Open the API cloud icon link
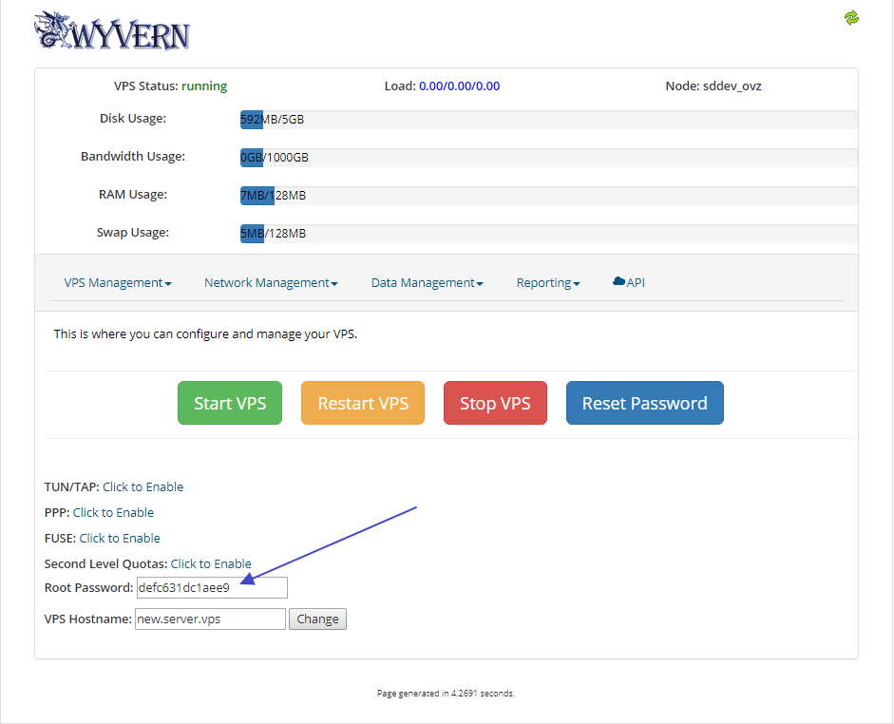Image resolution: width=894 pixels, height=724 pixels. (x=628, y=282)
